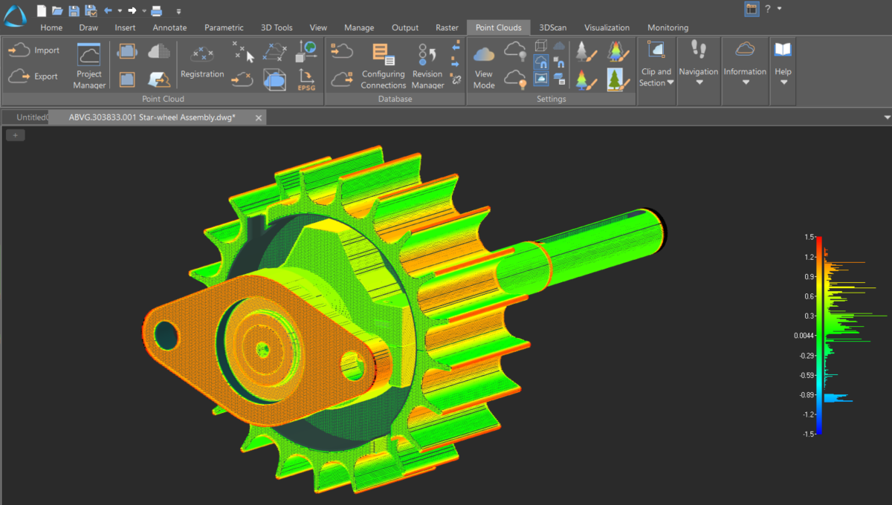Click the print icon in quick access toolbar
Viewport: 892px width, 505px height.
[x=157, y=10]
